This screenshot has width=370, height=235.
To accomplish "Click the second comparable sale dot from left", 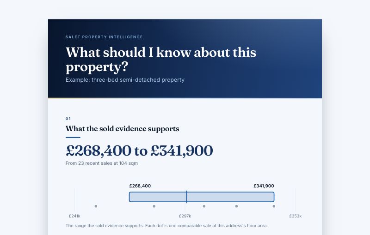I will coord(154,206).
